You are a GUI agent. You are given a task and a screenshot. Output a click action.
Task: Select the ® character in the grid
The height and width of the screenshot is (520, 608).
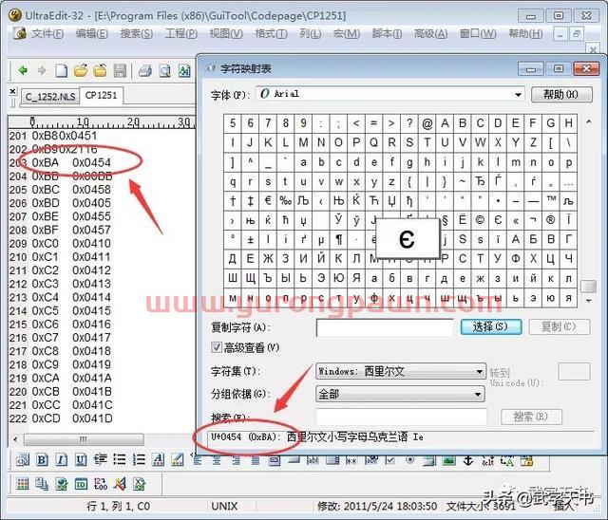pos(551,220)
